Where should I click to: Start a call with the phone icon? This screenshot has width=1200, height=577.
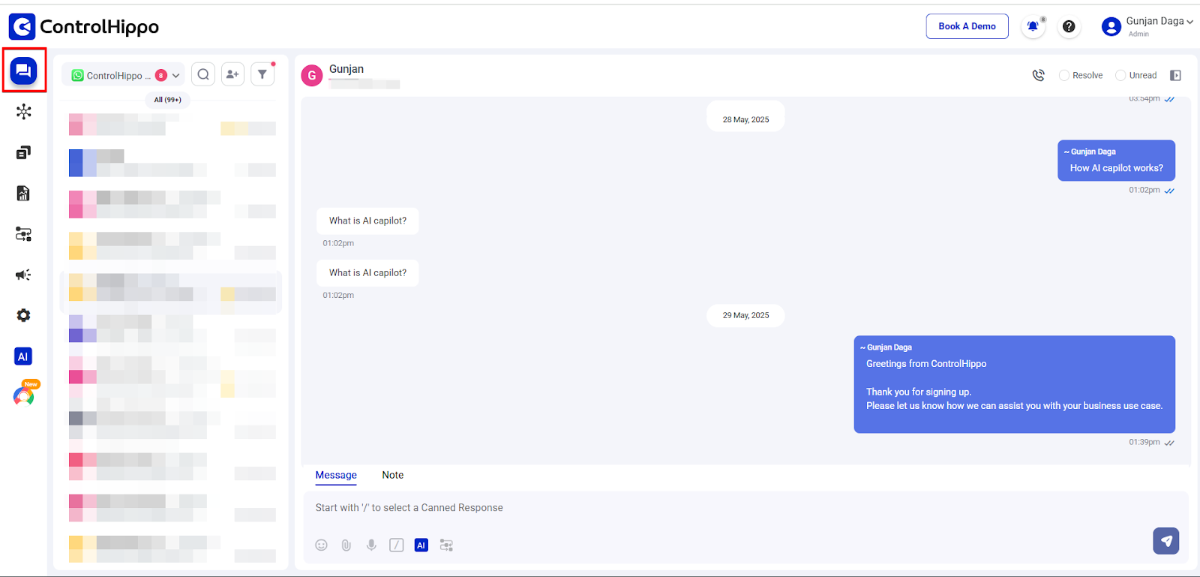[x=1039, y=75]
